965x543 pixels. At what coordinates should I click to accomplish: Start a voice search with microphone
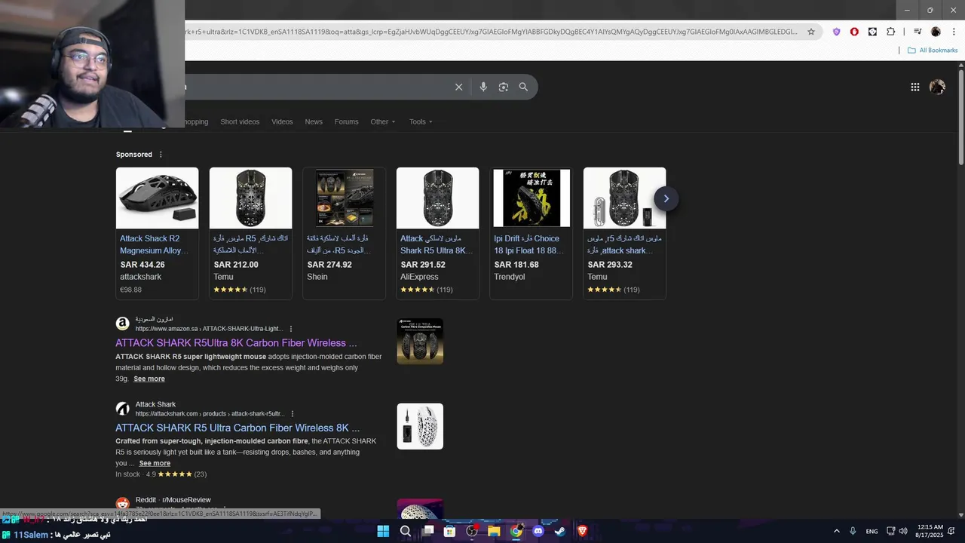483,87
